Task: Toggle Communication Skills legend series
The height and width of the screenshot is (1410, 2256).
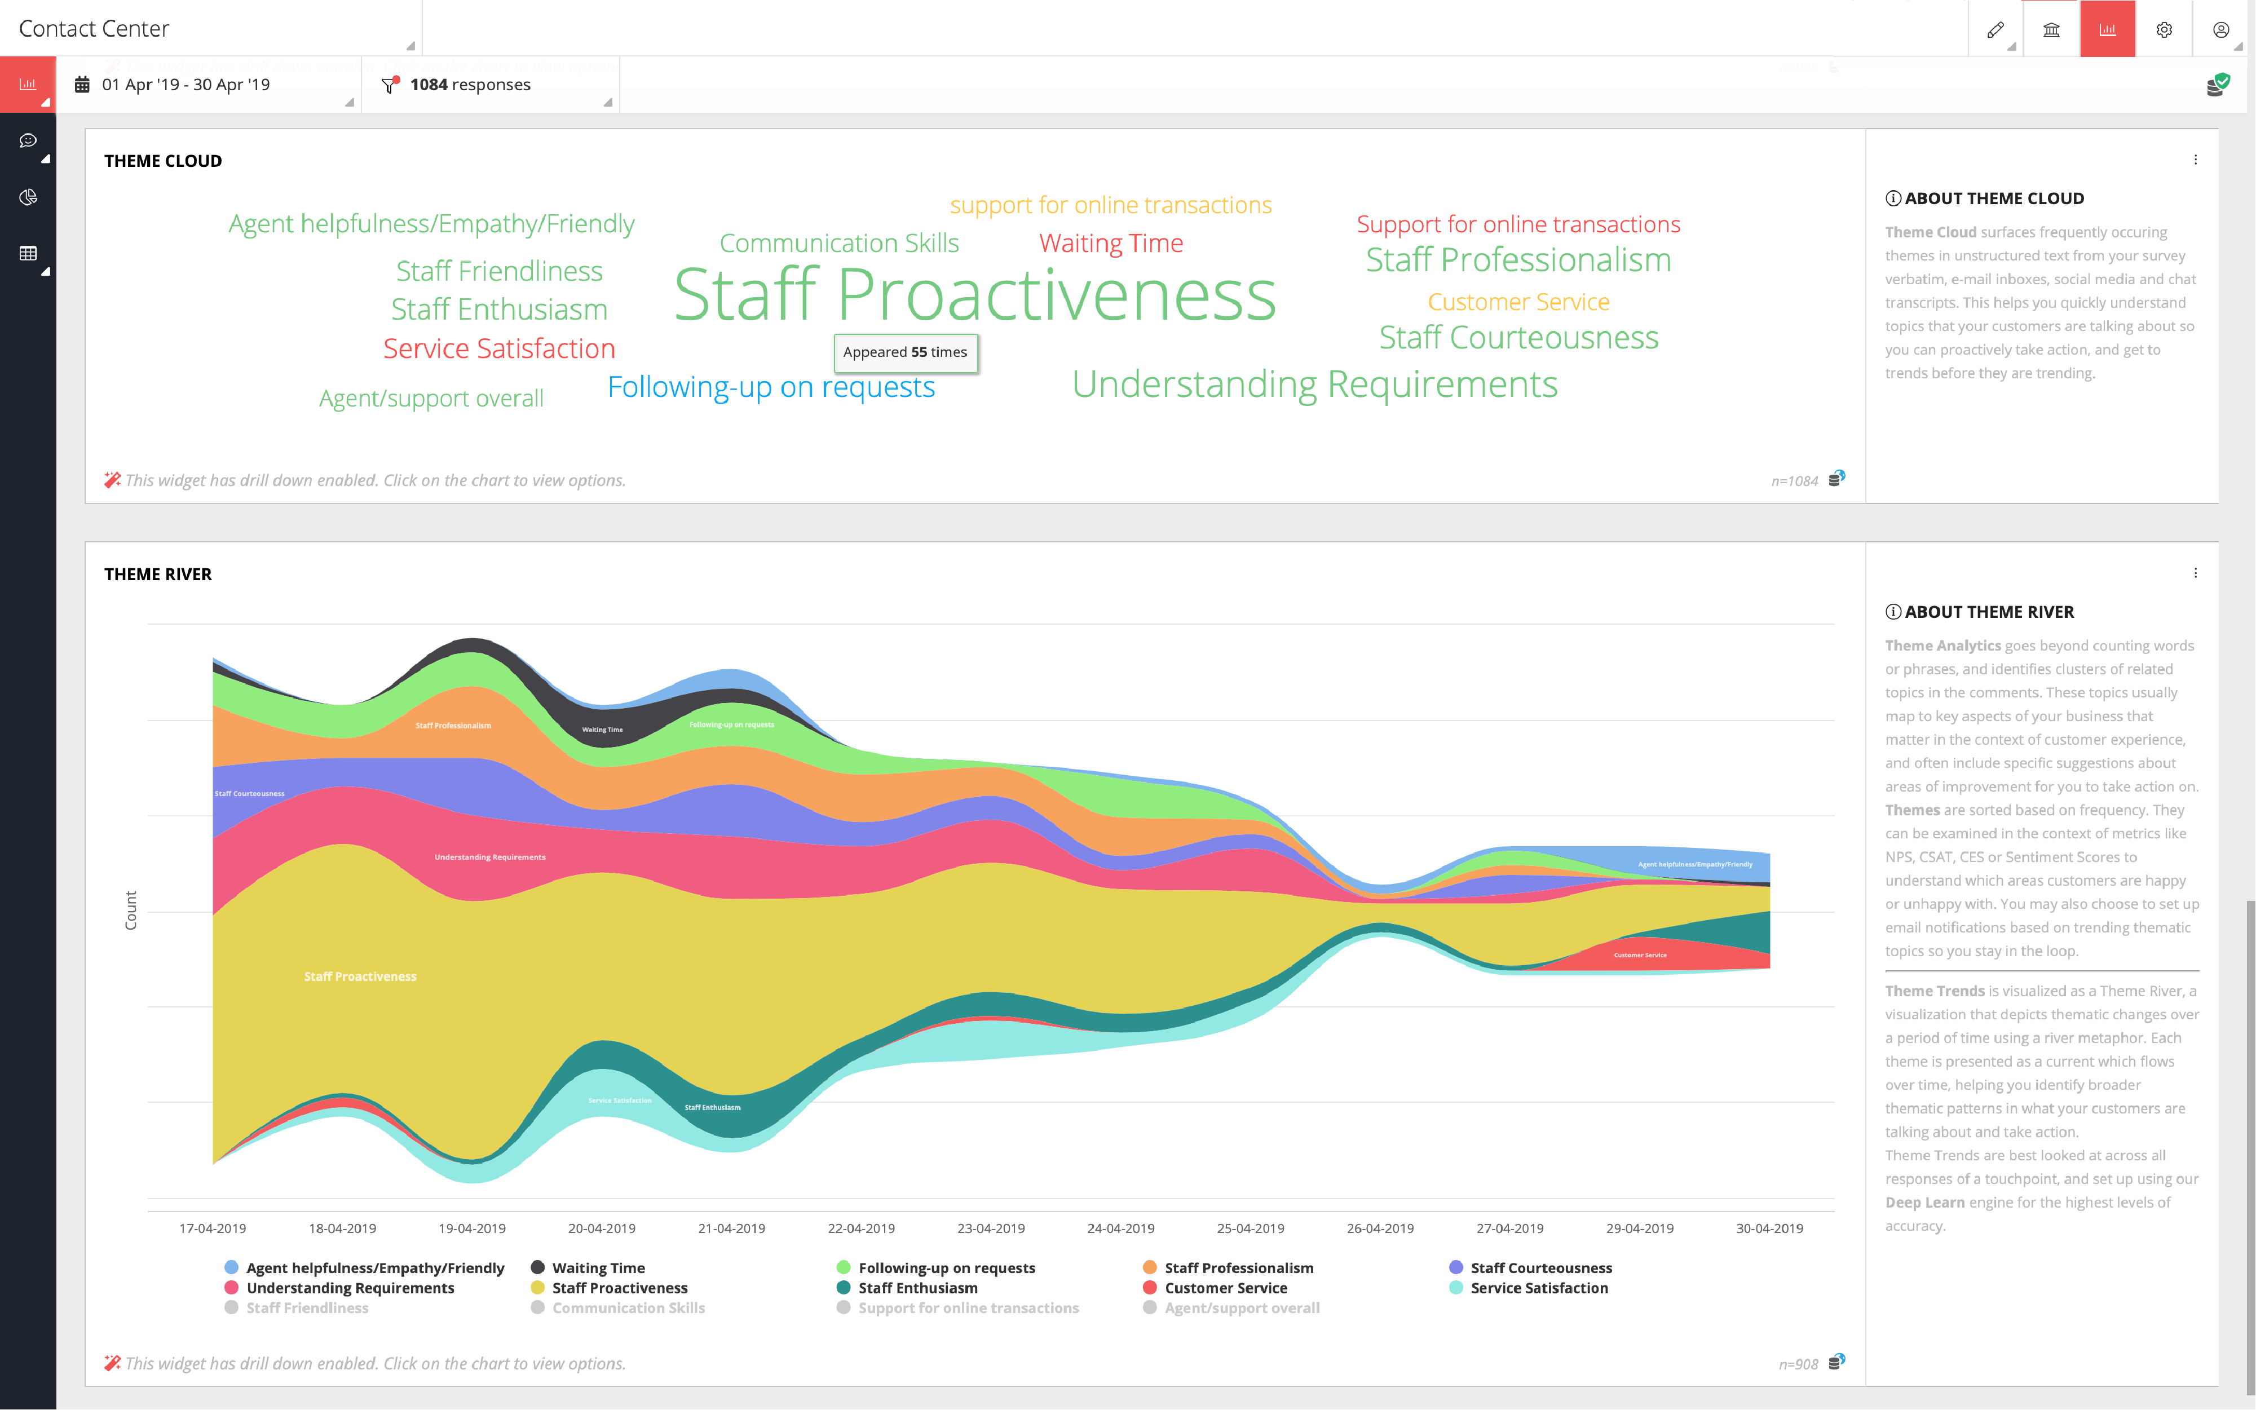Action: [628, 1307]
